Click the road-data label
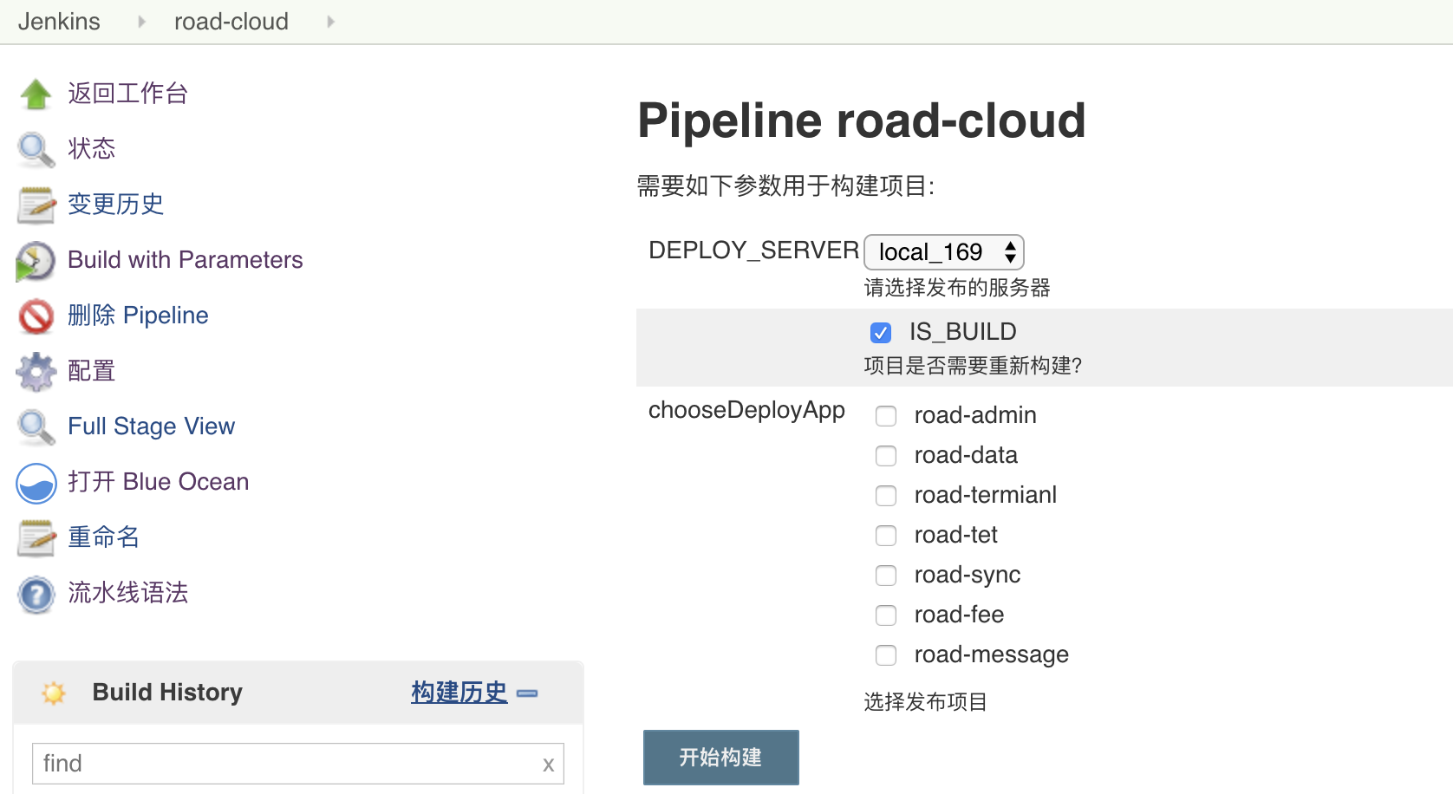1453x794 pixels. coord(967,455)
